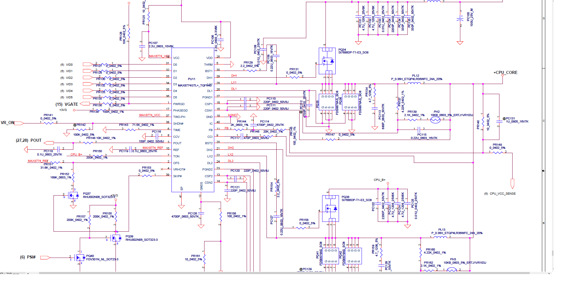Screen dimensions: 585x308
Task: Select the PC118 capacitor label
Action: pyautogui.click(x=48, y=151)
